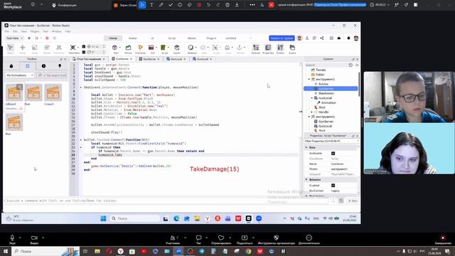Switch to the Home ribbon tab
The image size is (455, 256).
(113, 38)
